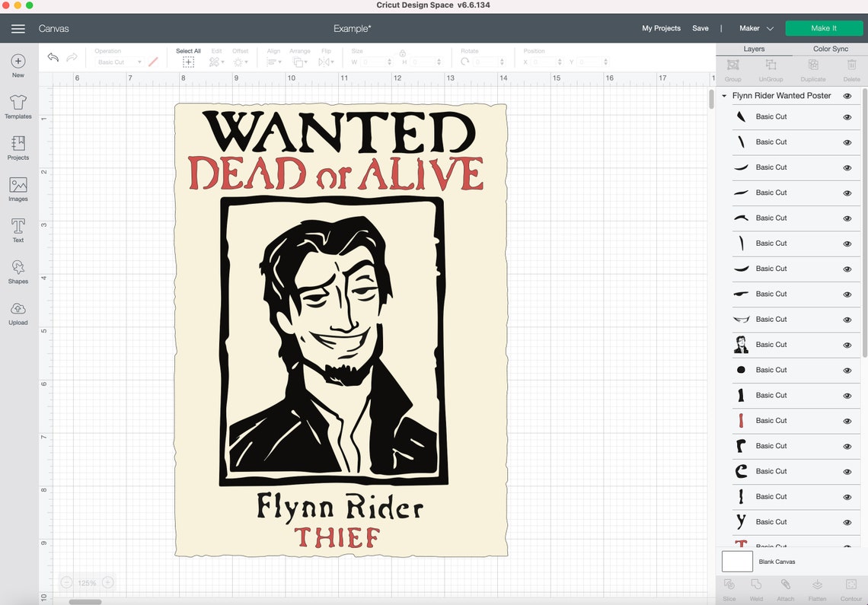Use the Slice tool at bottom right
This screenshot has height=605, width=868.
click(729, 586)
